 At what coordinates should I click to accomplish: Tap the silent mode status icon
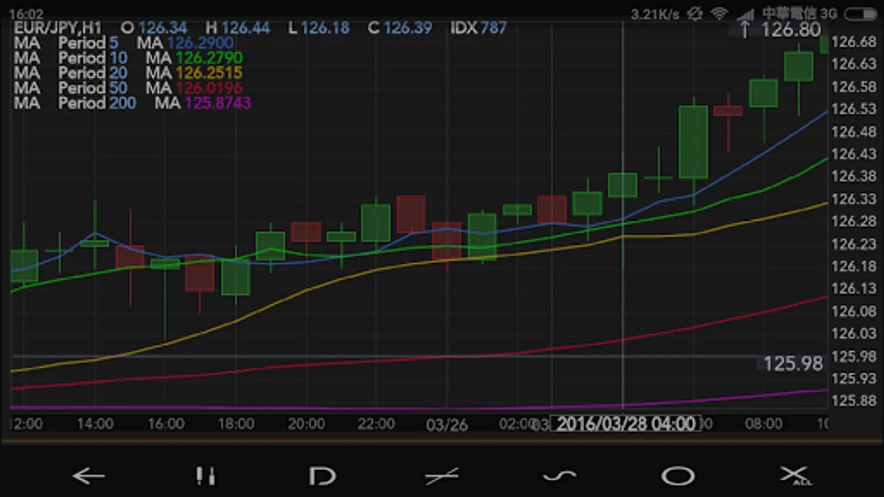click(x=694, y=13)
